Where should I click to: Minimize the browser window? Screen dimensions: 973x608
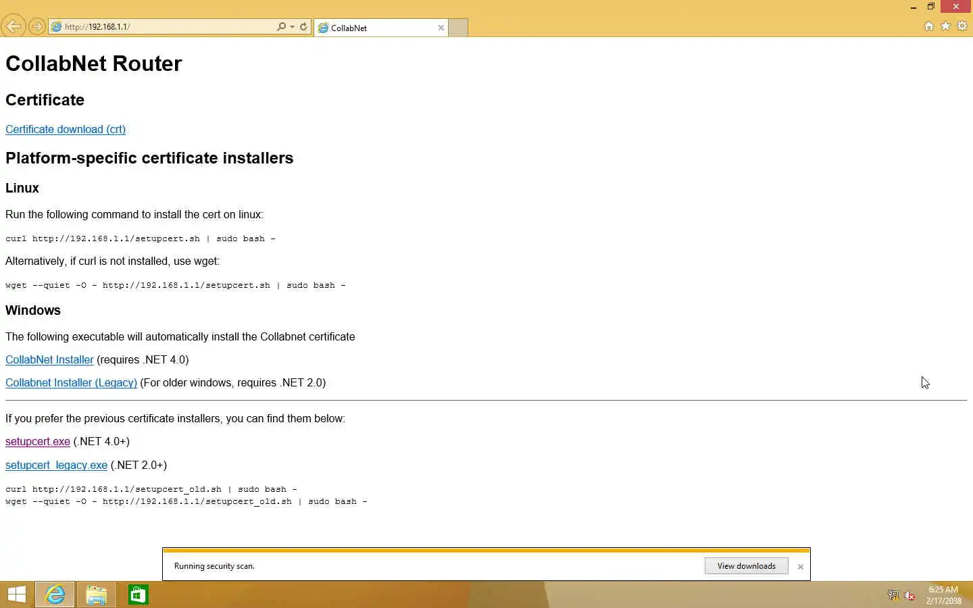click(913, 7)
